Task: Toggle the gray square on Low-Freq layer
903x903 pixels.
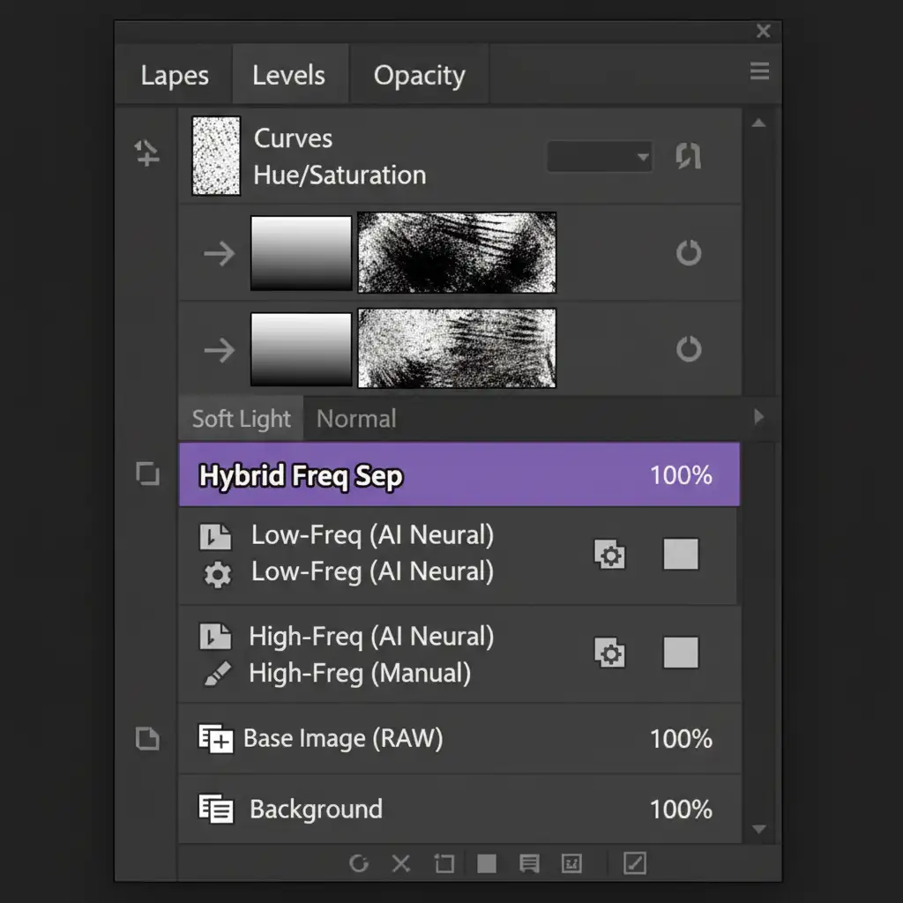Action: 680,555
